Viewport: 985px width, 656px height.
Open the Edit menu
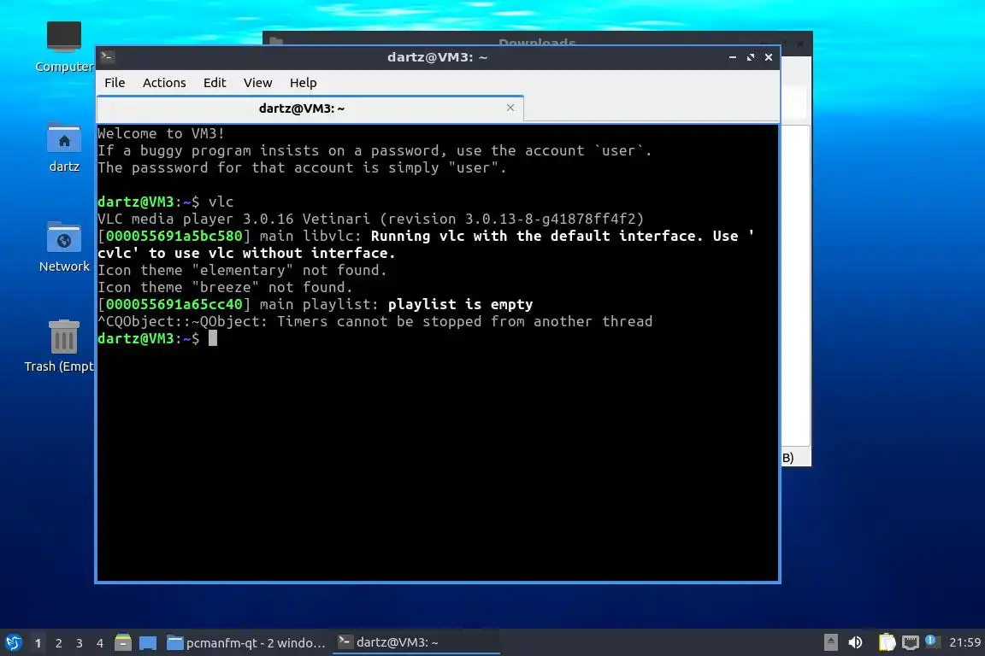[x=215, y=83]
